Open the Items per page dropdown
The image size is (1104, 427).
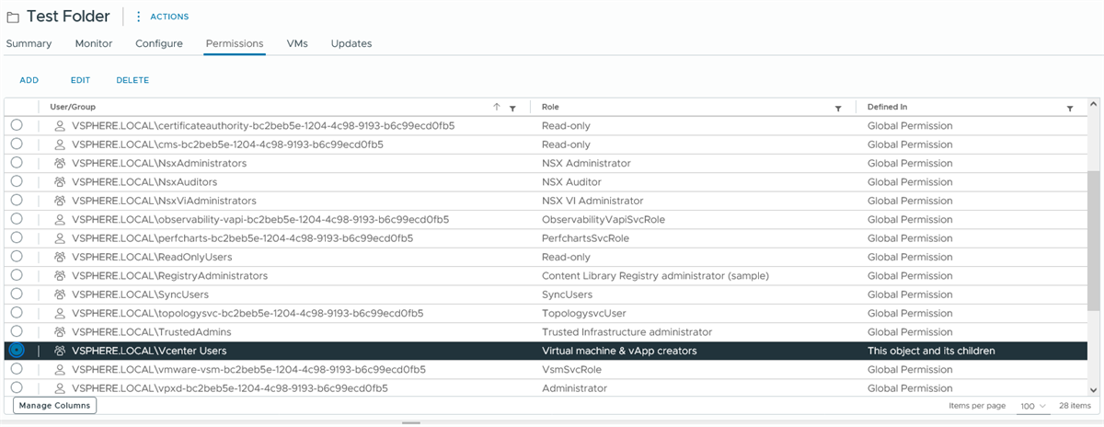tap(1033, 406)
